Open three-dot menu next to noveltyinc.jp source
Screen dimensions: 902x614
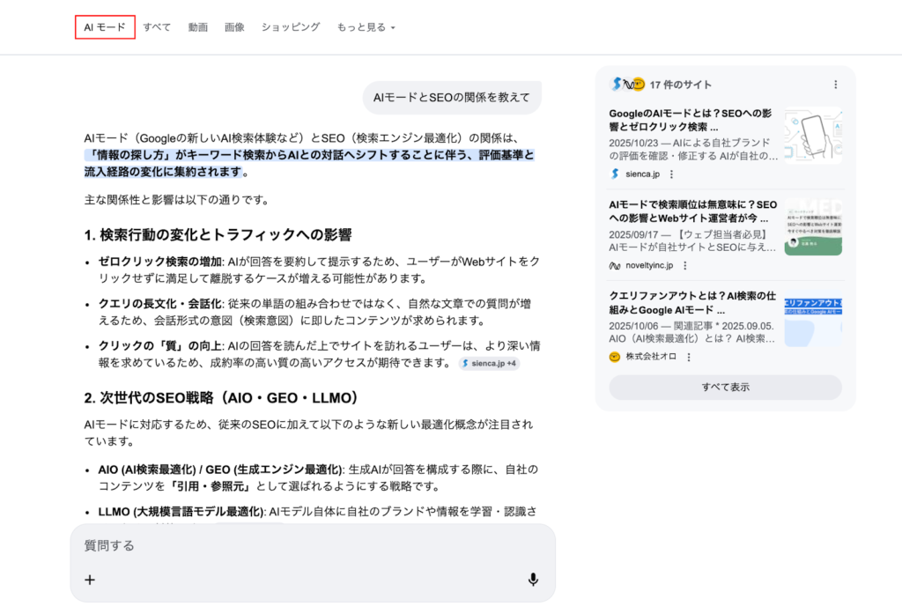point(684,265)
